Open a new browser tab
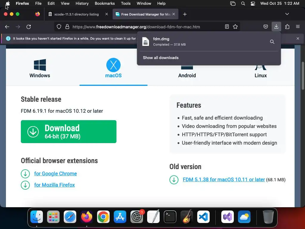The width and height of the screenshot is (305, 229). pos(185,14)
